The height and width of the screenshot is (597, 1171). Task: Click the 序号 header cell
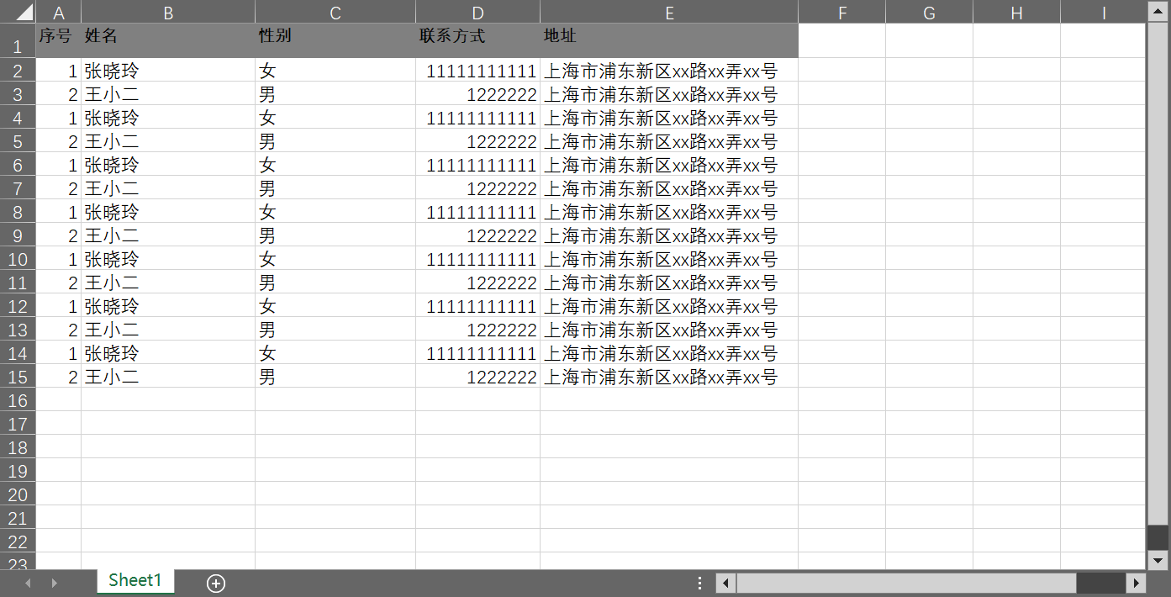[x=59, y=40]
